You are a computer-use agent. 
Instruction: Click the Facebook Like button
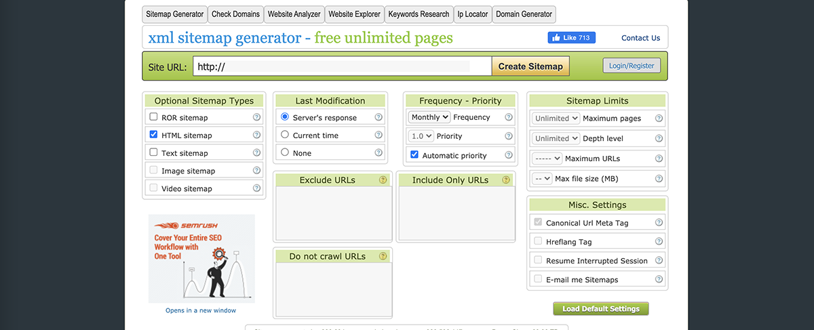coord(571,38)
